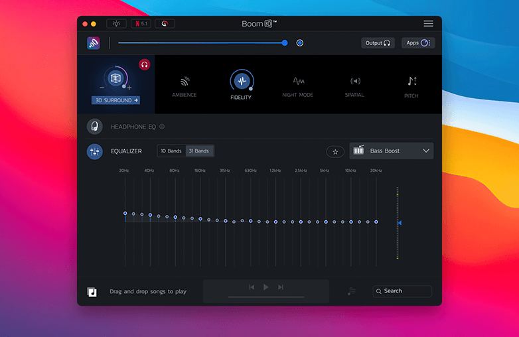Image resolution: width=519 pixels, height=337 pixels.
Task: Toggle the Equalizer on/off icon
Action: (x=94, y=151)
